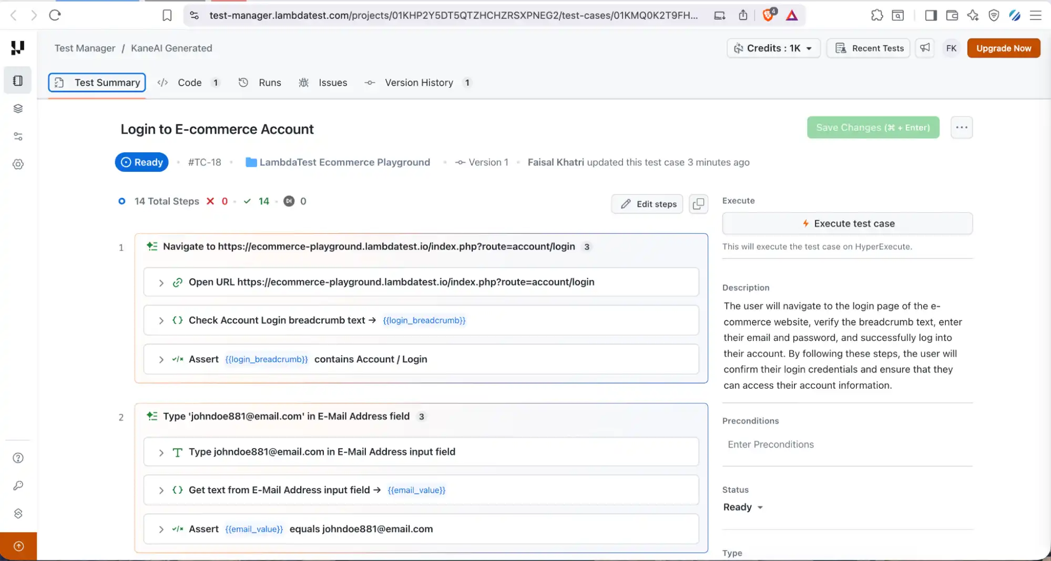Click the {{login_breadcrumb}} variable in Check step
The width and height of the screenshot is (1051, 561).
click(424, 320)
